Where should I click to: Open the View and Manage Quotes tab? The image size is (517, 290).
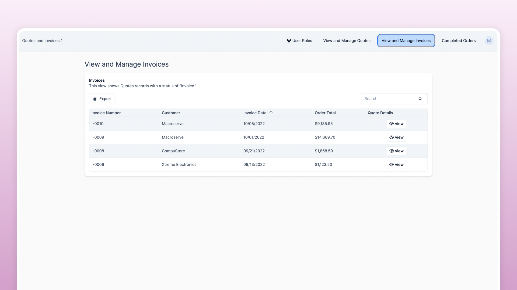point(347,41)
